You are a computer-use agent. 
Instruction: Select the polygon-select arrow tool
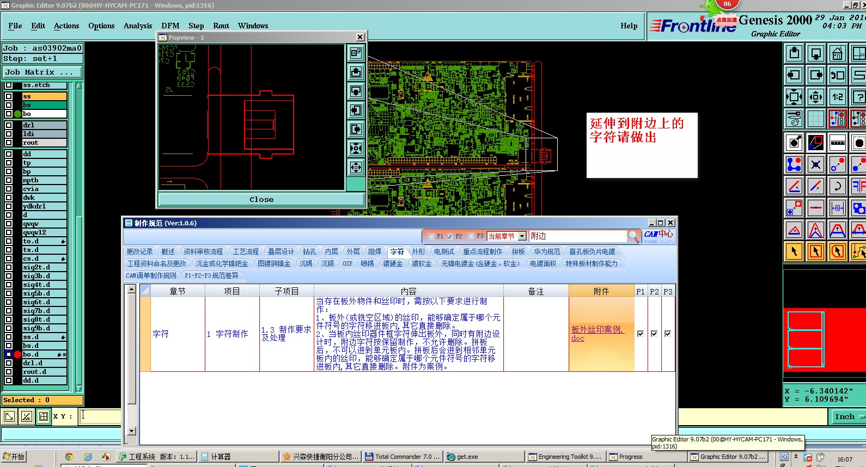coord(837,251)
